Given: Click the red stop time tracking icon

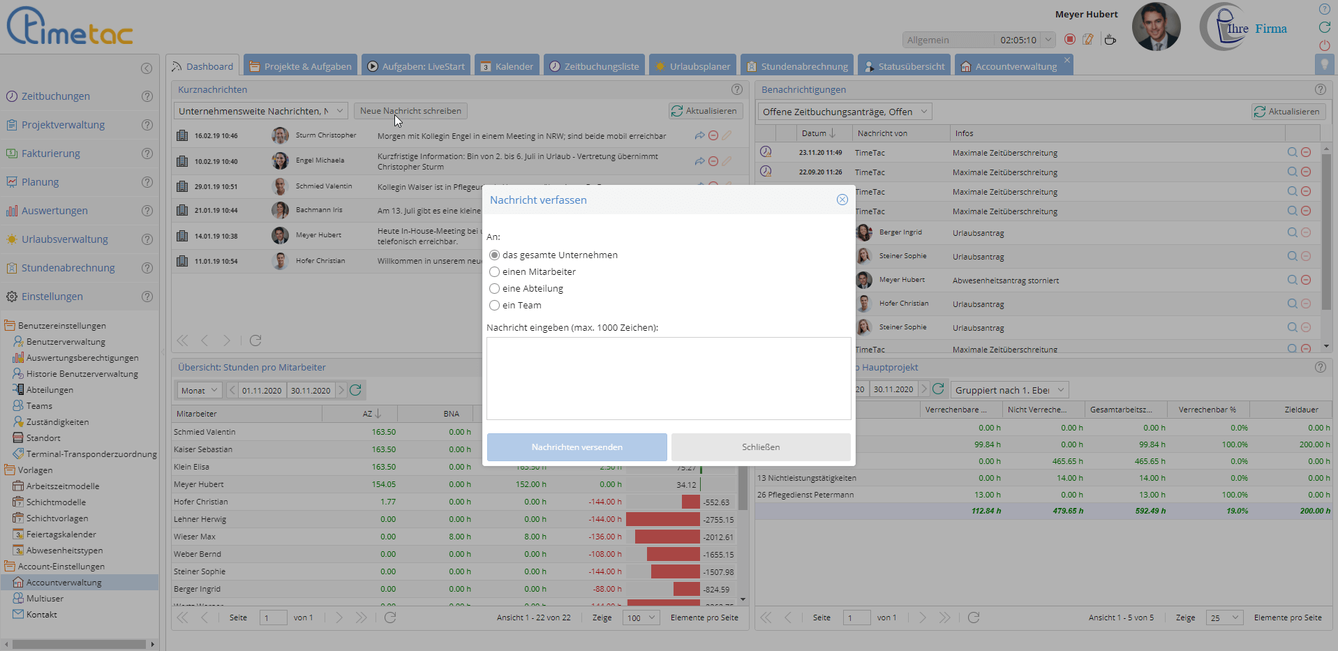Looking at the screenshot, I should click(x=1069, y=40).
